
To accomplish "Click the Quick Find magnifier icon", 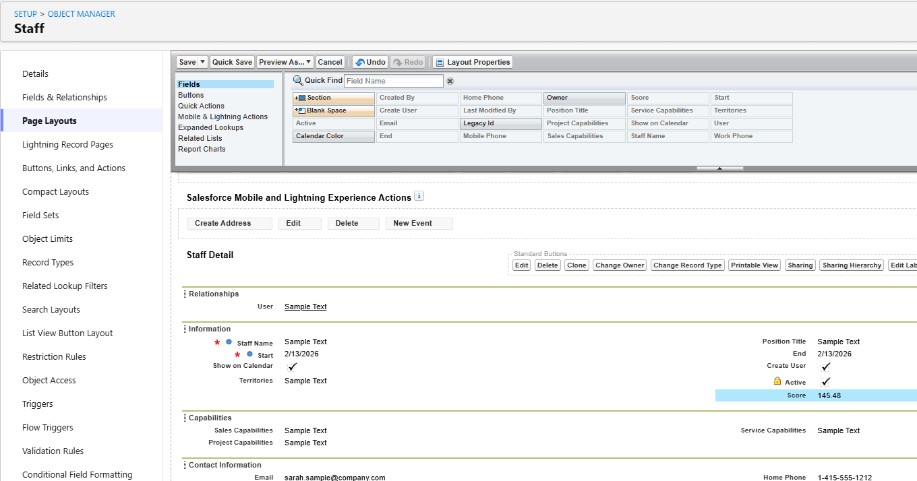I will (x=297, y=81).
